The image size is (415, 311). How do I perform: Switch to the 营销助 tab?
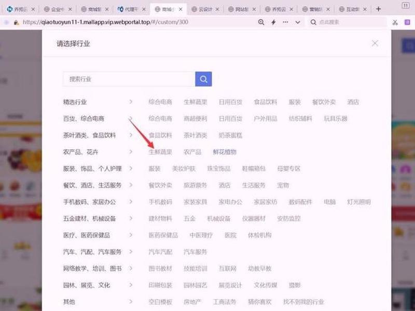pyautogui.click(x=316, y=9)
